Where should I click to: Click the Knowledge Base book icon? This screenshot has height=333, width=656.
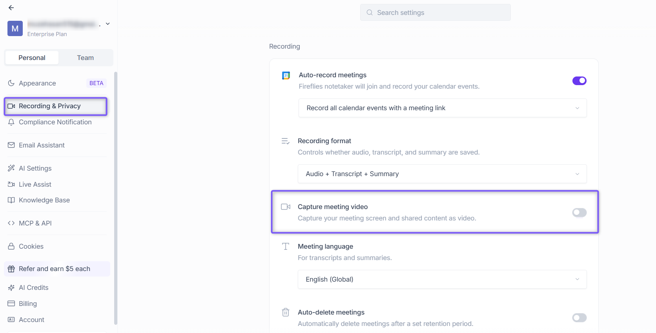pyautogui.click(x=11, y=200)
